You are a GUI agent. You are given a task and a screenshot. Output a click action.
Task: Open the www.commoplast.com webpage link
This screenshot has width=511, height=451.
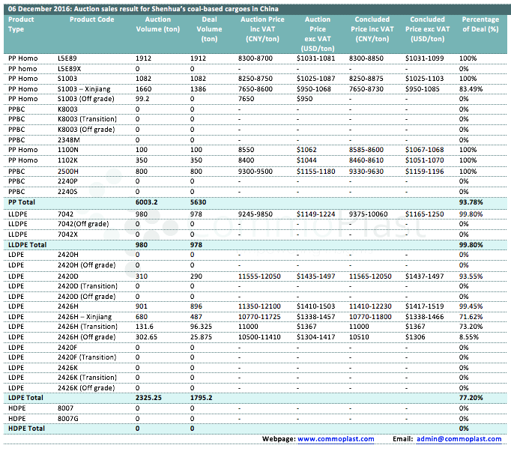pyautogui.click(x=335, y=439)
